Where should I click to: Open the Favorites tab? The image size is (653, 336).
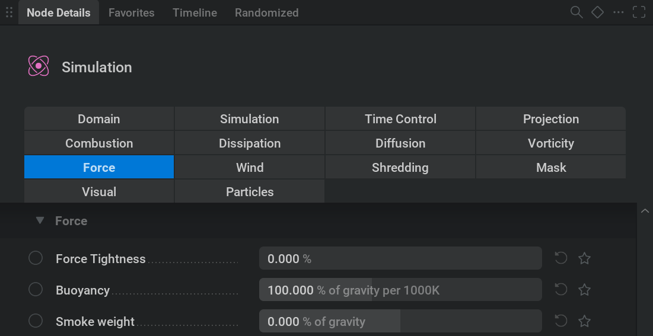pos(131,12)
